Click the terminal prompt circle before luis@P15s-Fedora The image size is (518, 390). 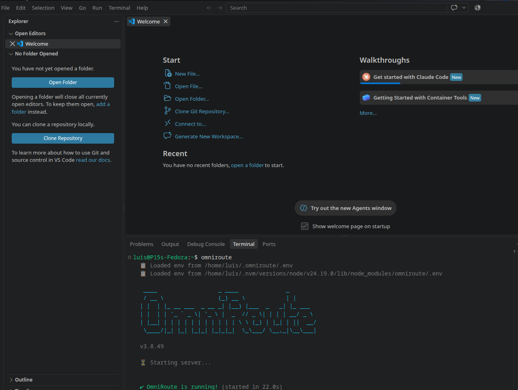(129, 257)
